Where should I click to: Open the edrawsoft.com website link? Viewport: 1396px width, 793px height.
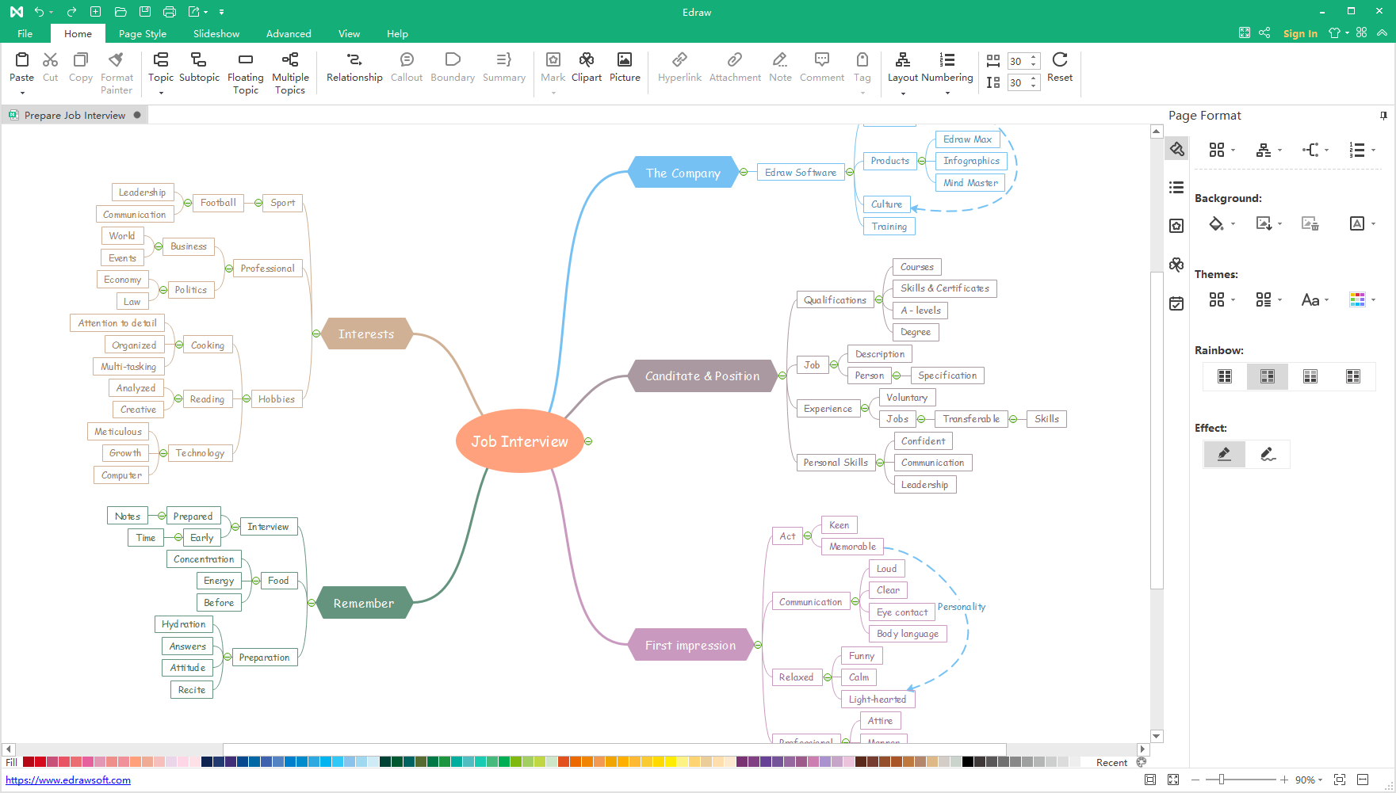click(x=68, y=780)
